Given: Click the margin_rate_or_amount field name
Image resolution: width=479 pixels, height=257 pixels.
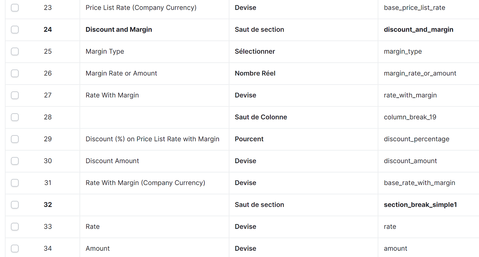Looking at the screenshot, I should [420, 73].
